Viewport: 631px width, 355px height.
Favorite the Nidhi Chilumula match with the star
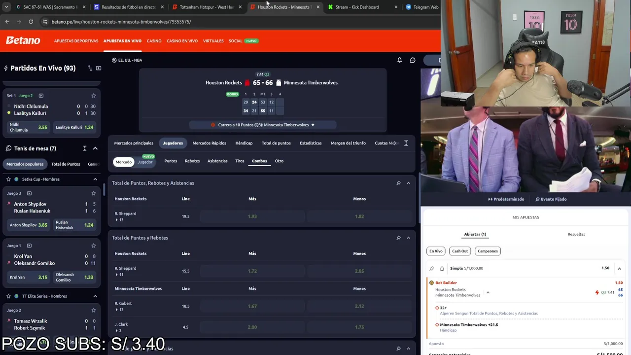[93, 96]
